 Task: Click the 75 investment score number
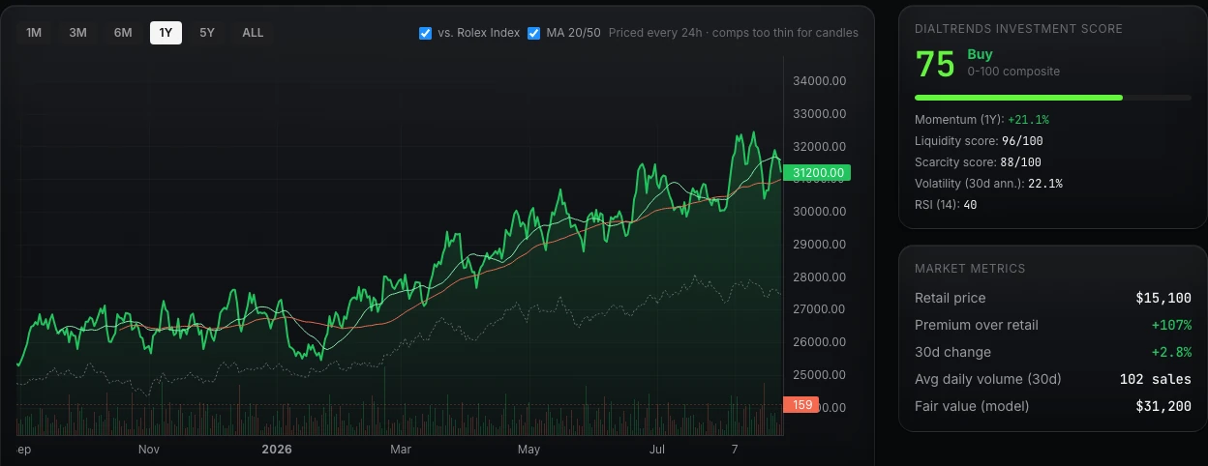pyautogui.click(x=935, y=64)
